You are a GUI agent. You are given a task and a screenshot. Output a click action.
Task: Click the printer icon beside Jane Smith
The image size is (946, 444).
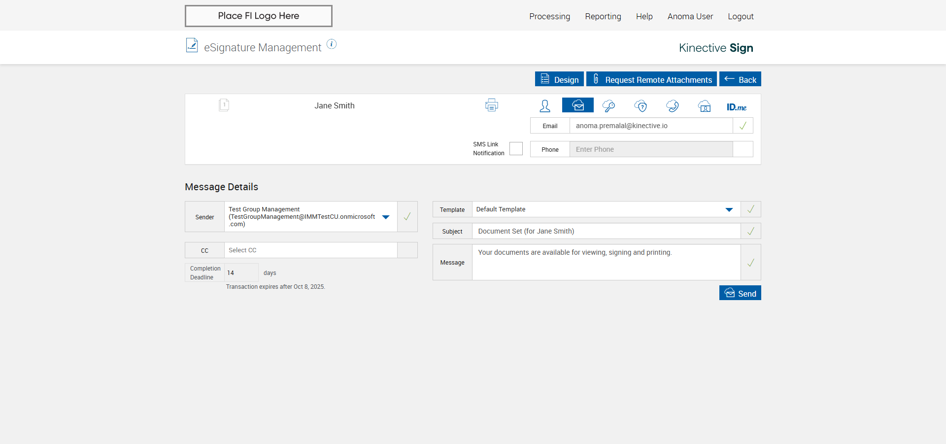click(x=491, y=105)
